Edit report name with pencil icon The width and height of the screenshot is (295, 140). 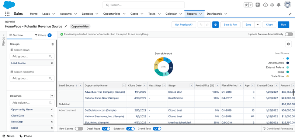click(66, 26)
